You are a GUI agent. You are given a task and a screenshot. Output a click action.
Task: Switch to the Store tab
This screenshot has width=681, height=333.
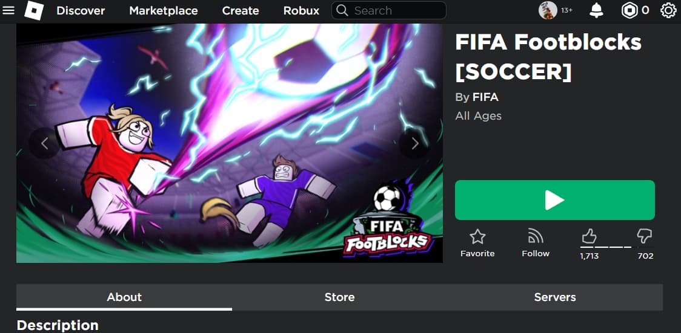[339, 297]
